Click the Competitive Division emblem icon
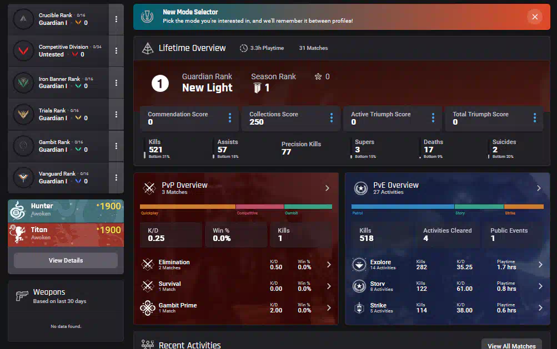Viewport: 557px width, 349px height. (x=23, y=50)
